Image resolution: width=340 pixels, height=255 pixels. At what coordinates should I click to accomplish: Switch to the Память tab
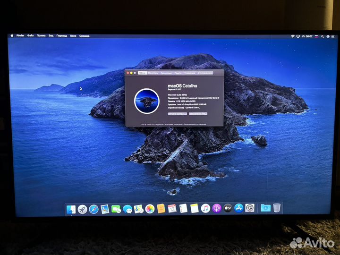(x=178, y=73)
